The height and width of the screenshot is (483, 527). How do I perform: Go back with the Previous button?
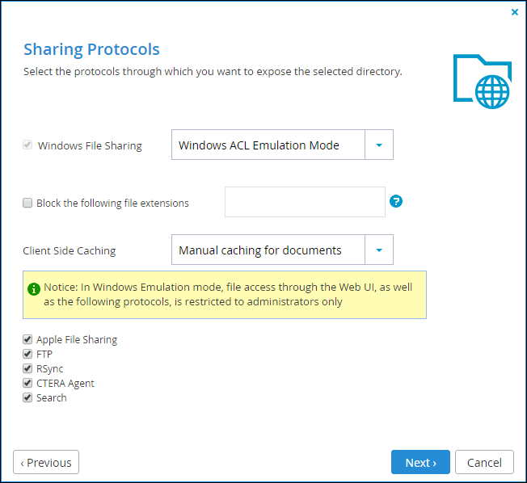(46, 462)
